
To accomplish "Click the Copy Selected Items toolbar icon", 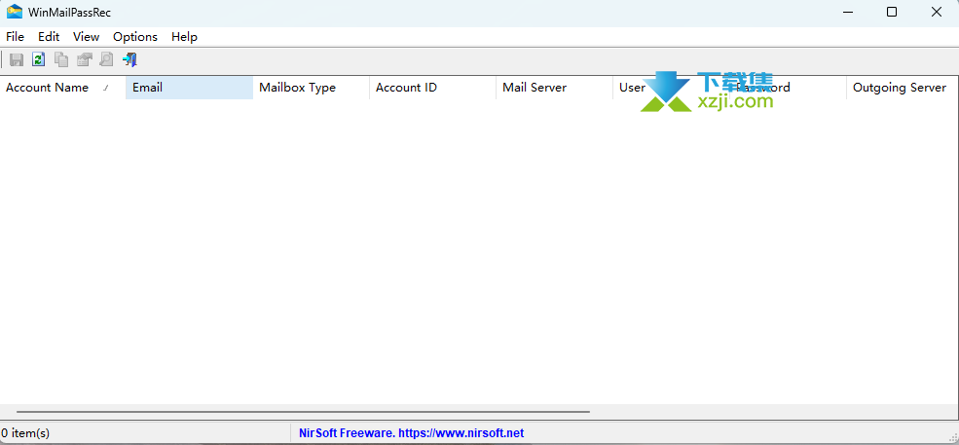I will (x=61, y=59).
